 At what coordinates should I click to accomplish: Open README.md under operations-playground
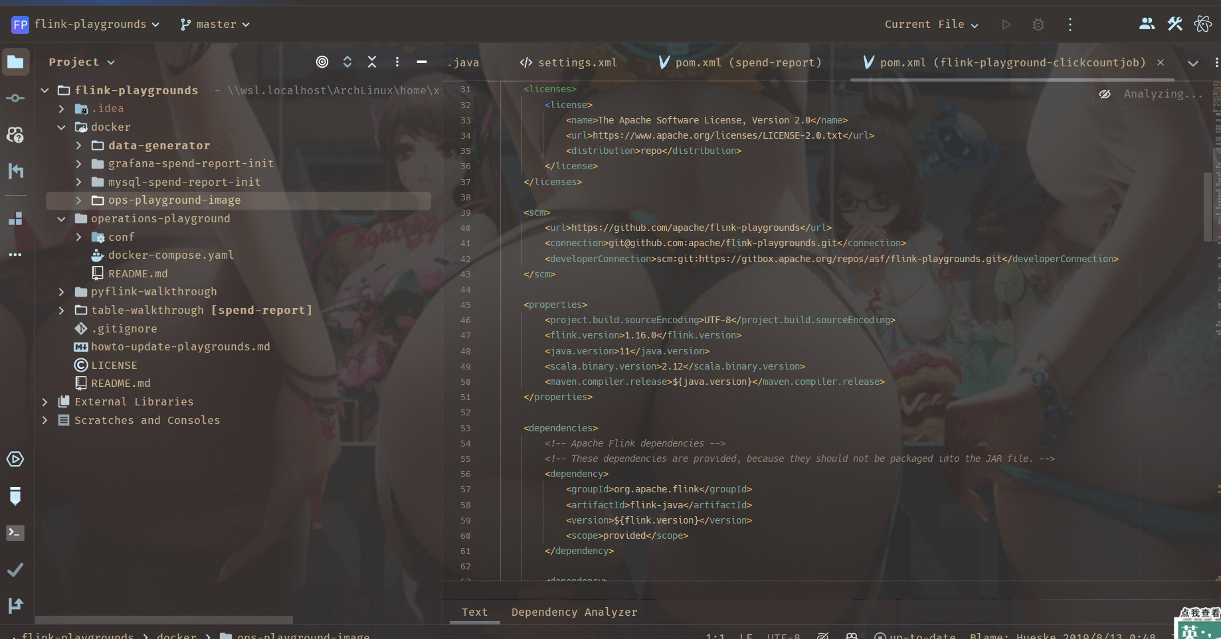[x=138, y=273]
